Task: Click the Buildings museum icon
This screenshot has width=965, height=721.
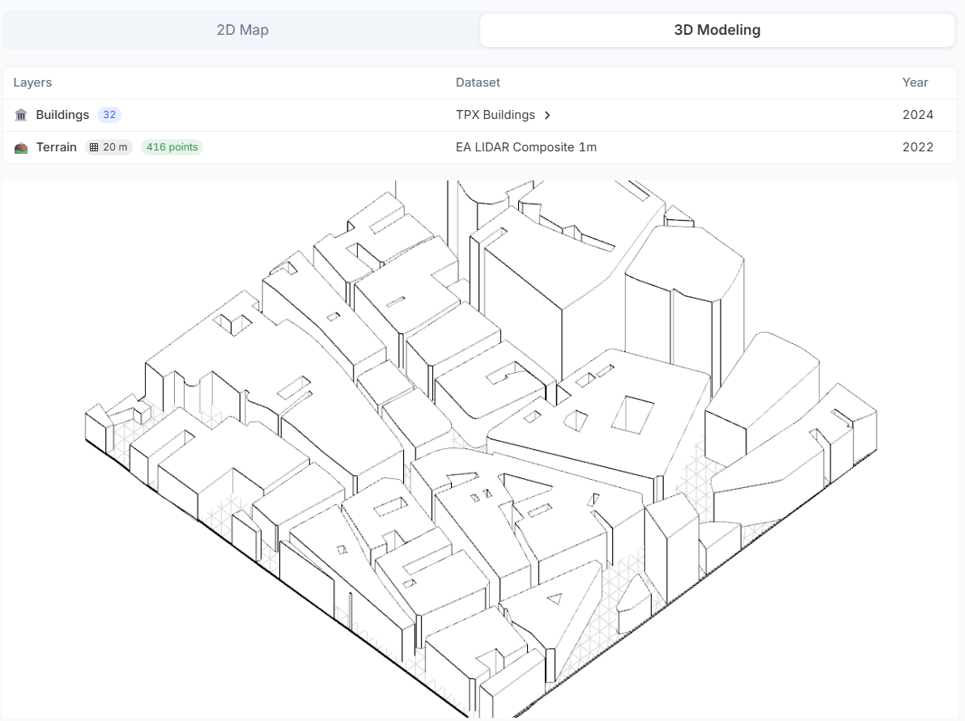Action: click(21, 115)
